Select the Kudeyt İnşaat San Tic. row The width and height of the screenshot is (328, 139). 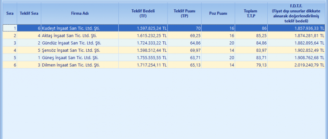click(x=79, y=28)
